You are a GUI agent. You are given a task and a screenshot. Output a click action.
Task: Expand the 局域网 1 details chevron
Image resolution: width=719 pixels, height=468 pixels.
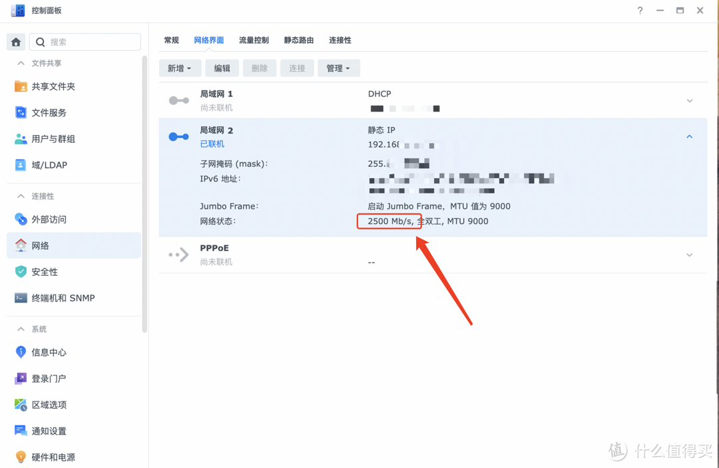coord(690,101)
